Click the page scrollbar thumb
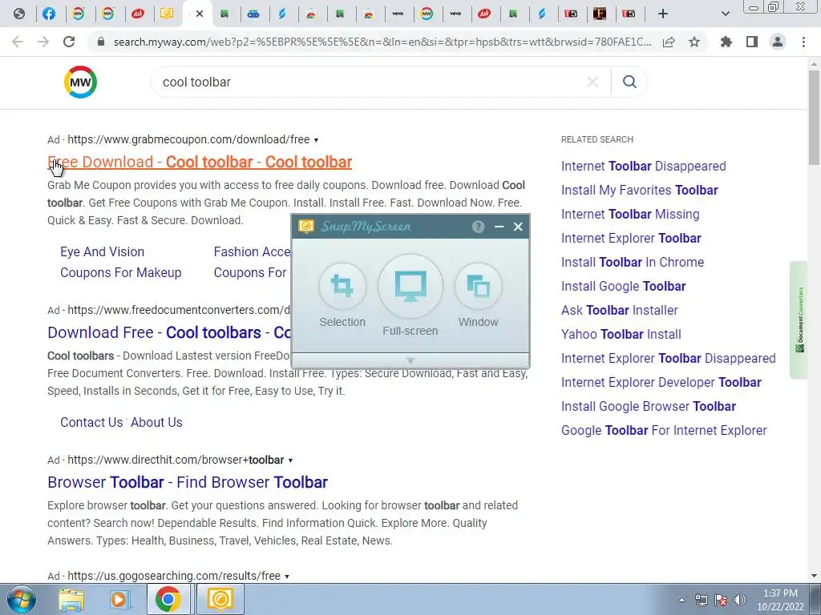The image size is (821, 615). click(814, 118)
